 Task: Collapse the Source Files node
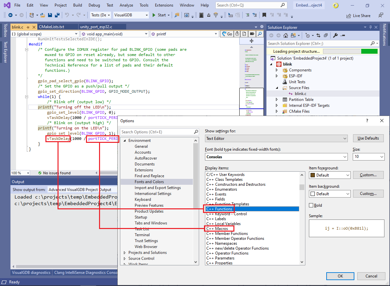pyautogui.click(x=277, y=88)
